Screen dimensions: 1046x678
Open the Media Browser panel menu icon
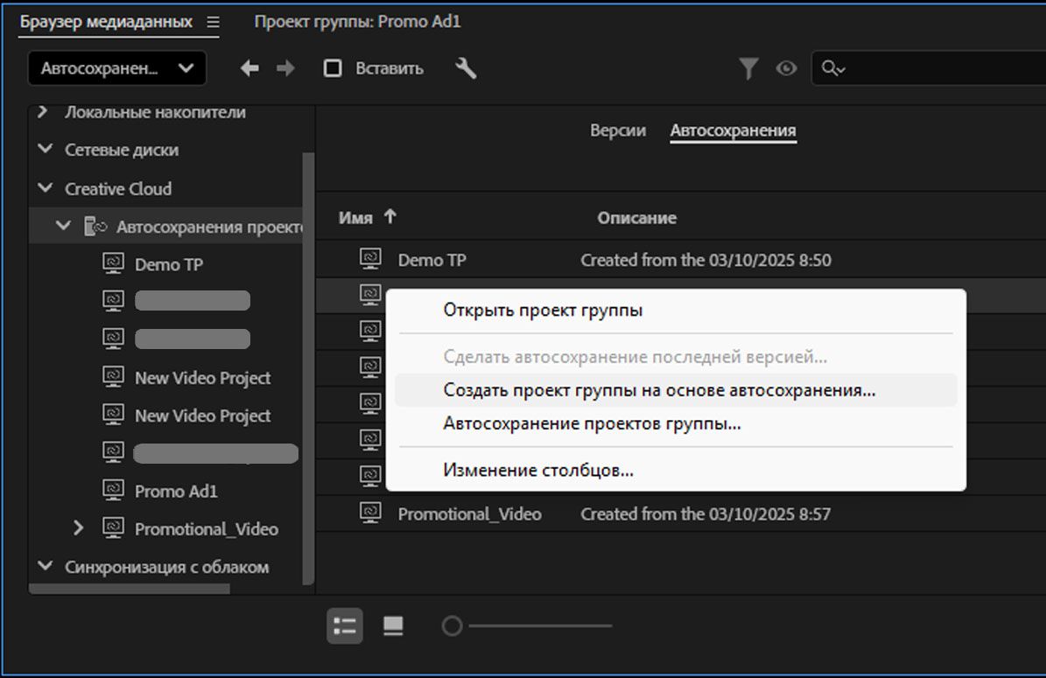click(213, 23)
